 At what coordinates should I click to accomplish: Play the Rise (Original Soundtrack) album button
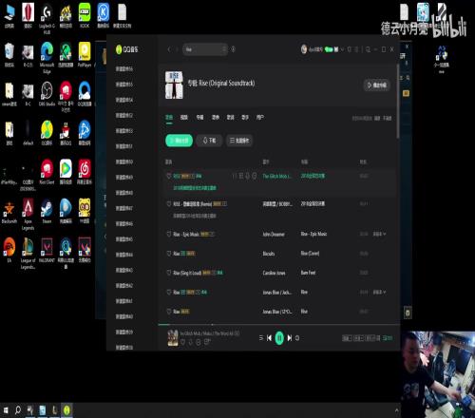click(376, 85)
